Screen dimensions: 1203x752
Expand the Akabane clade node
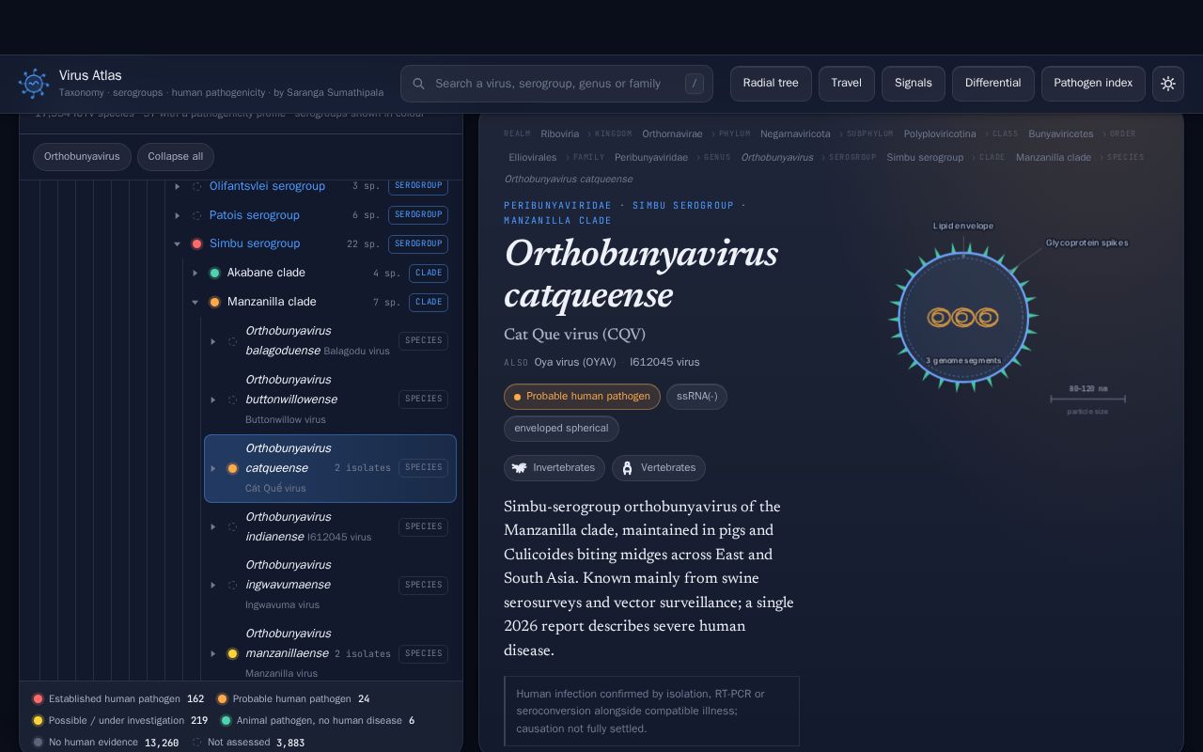click(195, 273)
